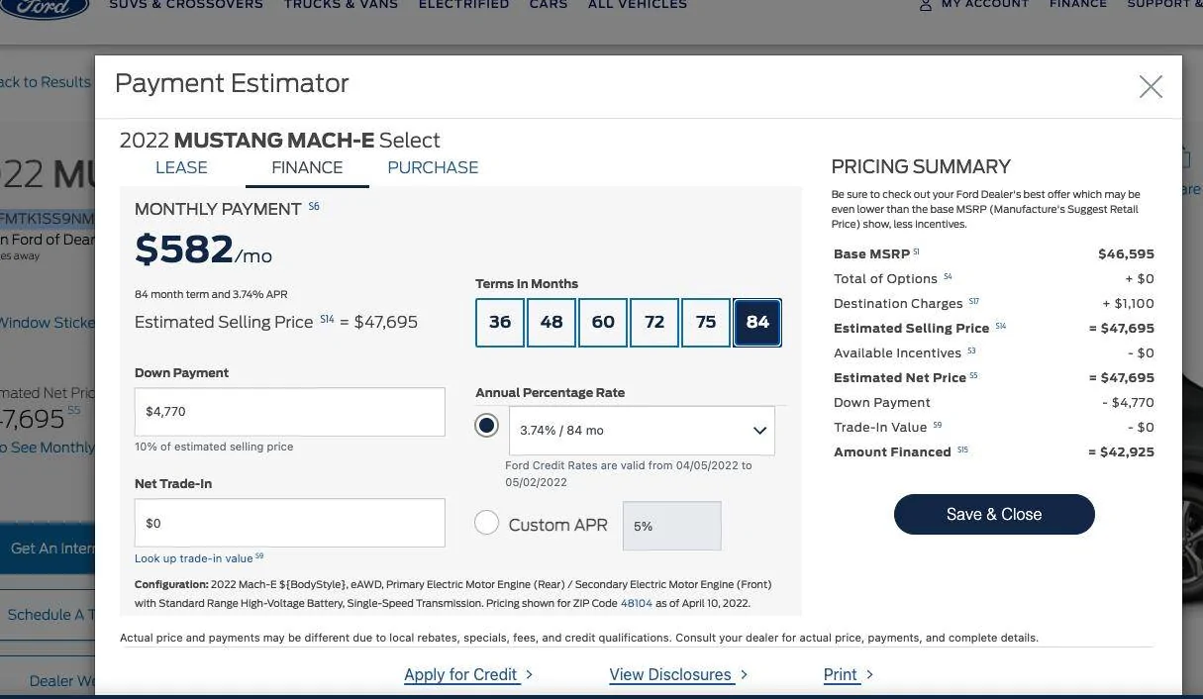Viewport: 1203px width, 699px height.
Task: Open Trucks & Vans menu
Action: [x=341, y=5]
